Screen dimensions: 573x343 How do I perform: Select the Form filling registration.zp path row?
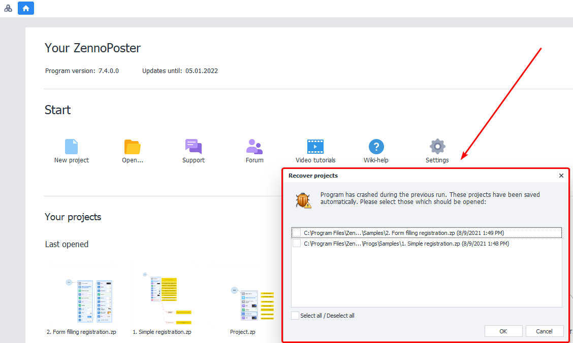404,233
